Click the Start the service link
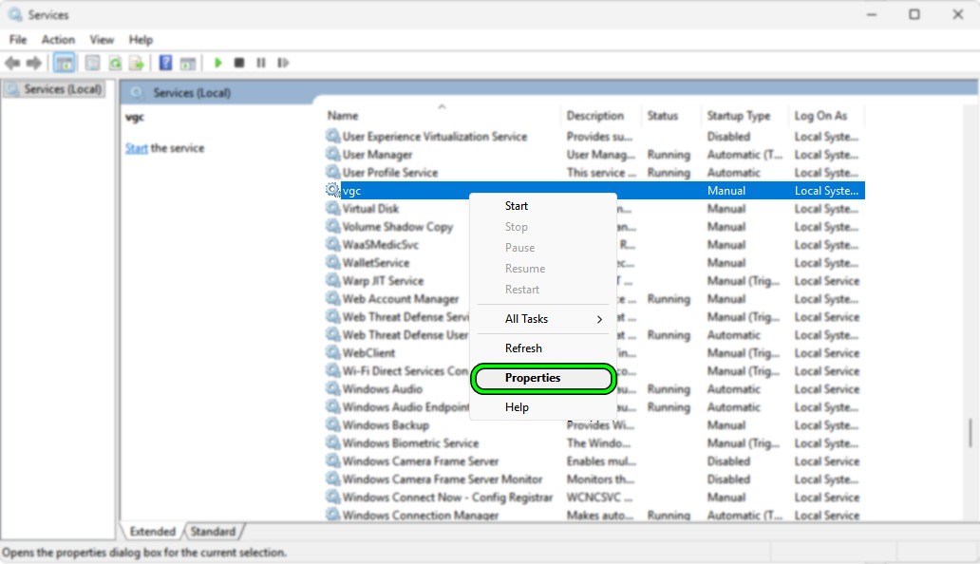980x564 pixels. pos(137,148)
